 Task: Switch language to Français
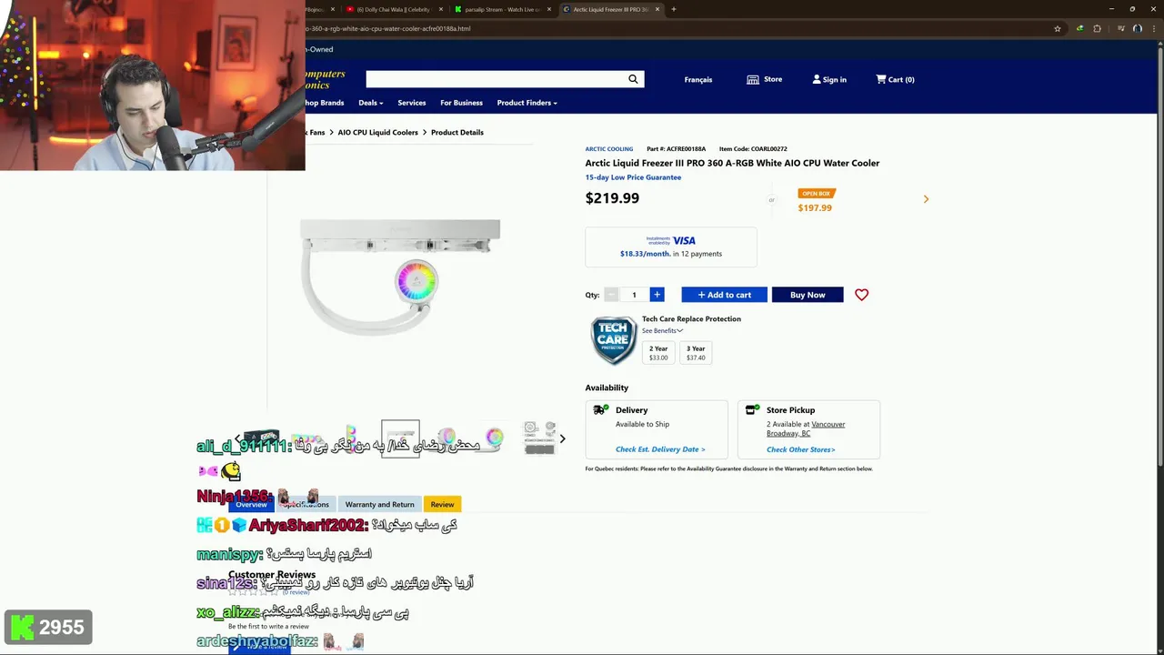click(x=698, y=79)
